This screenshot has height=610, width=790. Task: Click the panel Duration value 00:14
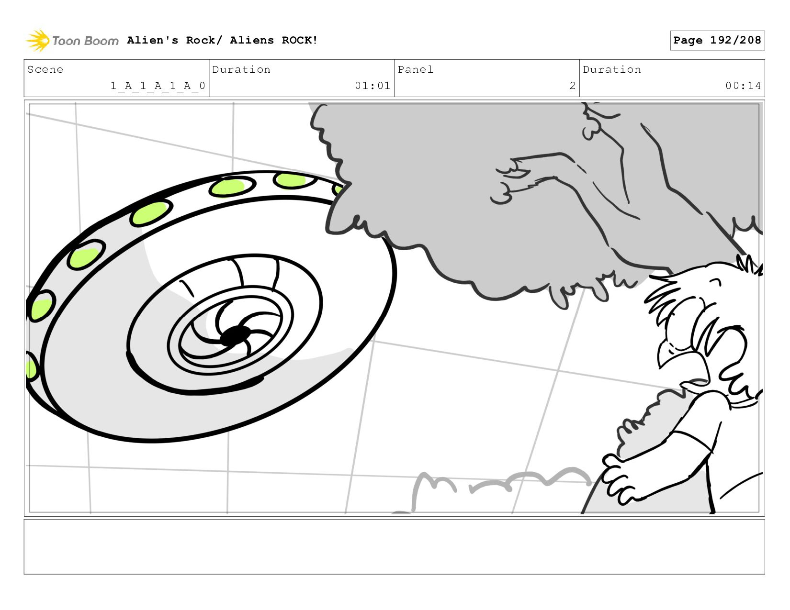pos(743,86)
